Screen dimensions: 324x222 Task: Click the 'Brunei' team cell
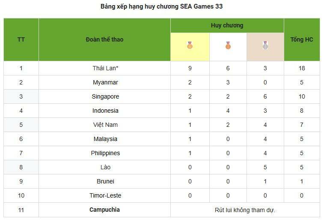[105, 181]
